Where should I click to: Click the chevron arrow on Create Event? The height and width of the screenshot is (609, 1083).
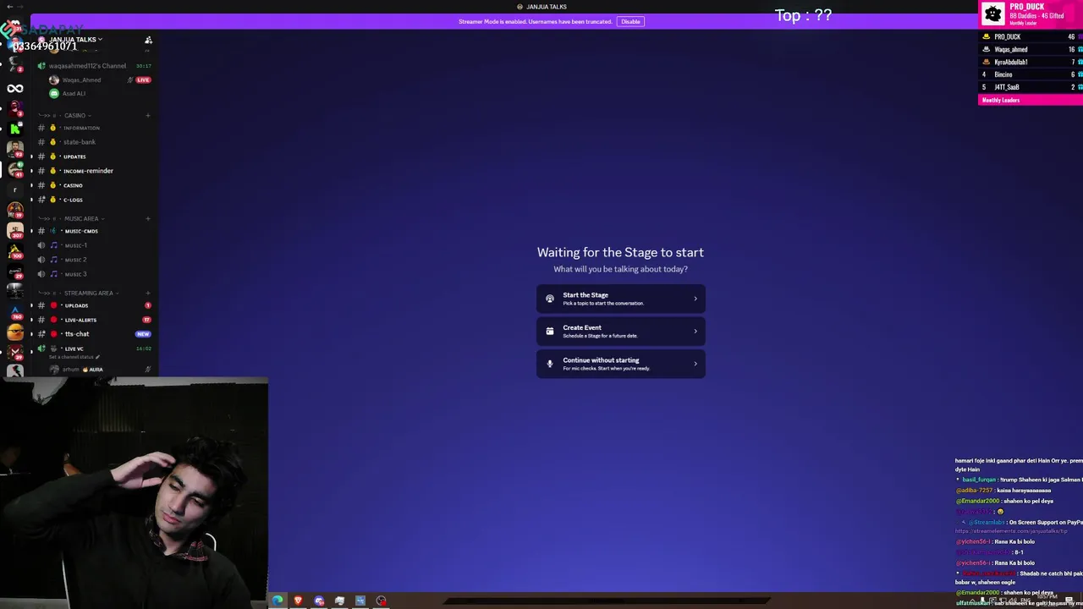tap(695, 331)
